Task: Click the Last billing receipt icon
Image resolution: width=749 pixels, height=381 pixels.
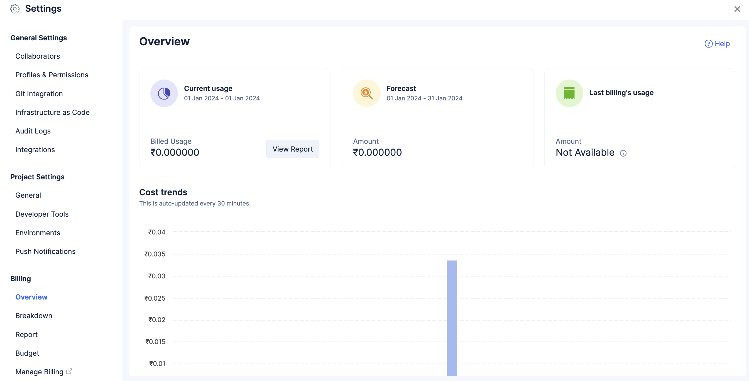Action: coord(569,93)
